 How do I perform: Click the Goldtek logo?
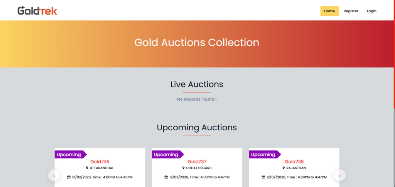point(37,11)
